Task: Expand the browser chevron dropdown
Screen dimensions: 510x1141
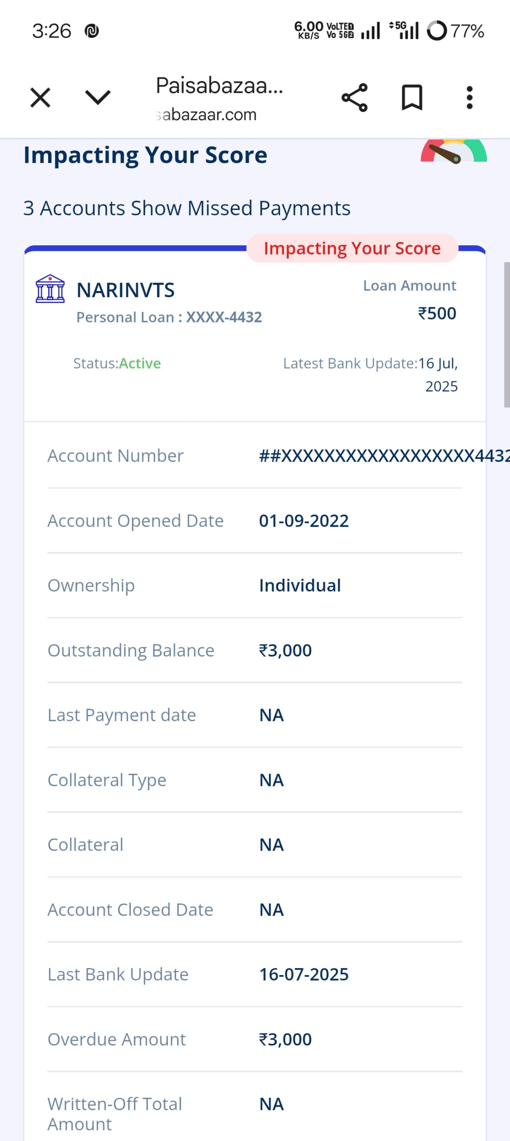Action: (98, 98)
